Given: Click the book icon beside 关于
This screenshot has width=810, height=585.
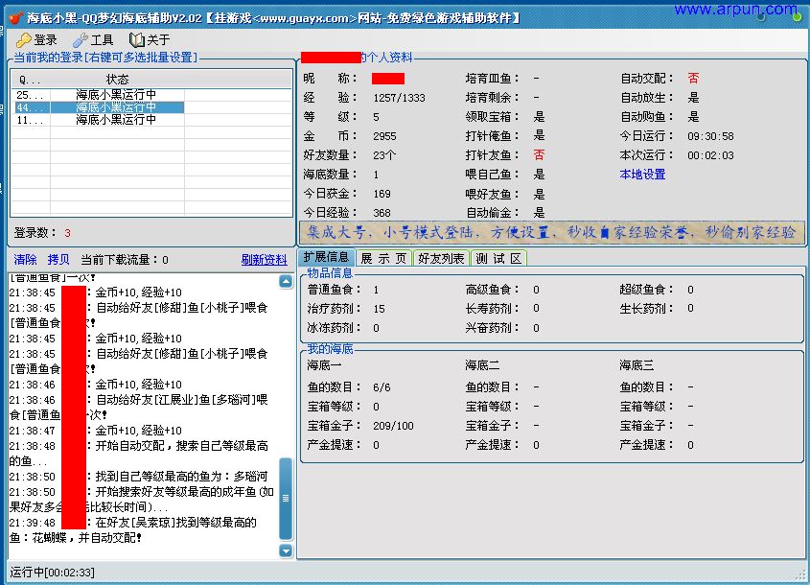Looking at the screenshot, I should coord(137,40).
